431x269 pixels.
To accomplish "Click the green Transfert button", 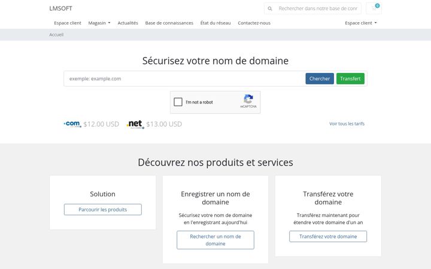I will [350, 78].
